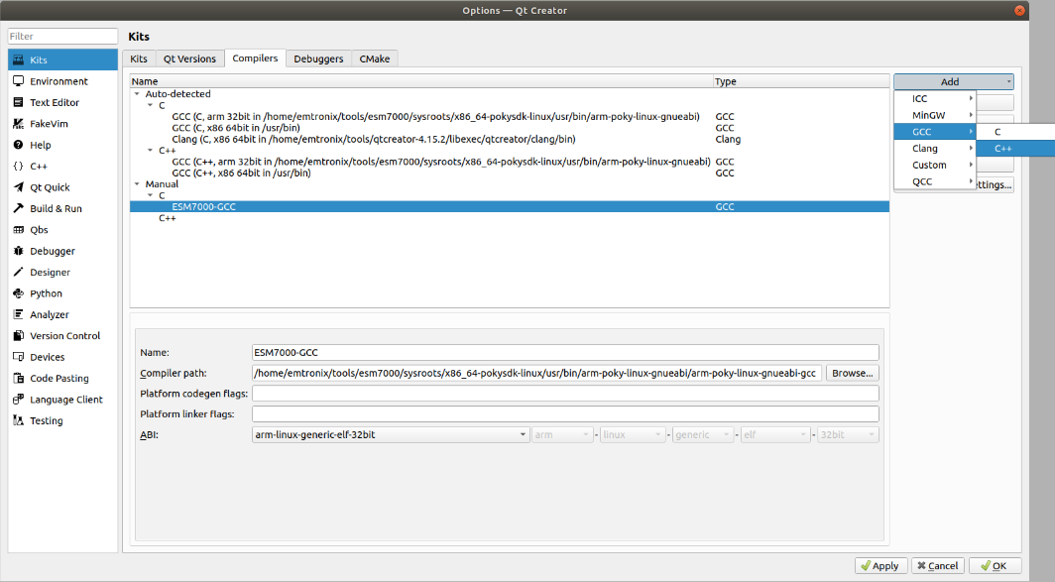
Task: Choose Custom in the Add menu
Action: 935,165
